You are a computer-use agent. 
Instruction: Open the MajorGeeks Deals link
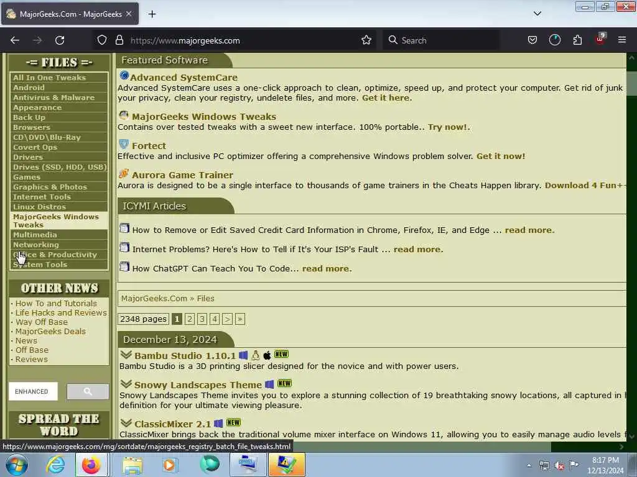[x=50, y=332]
